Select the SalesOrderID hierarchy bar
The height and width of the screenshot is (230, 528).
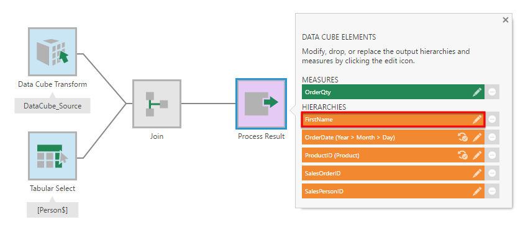point(393,173)
